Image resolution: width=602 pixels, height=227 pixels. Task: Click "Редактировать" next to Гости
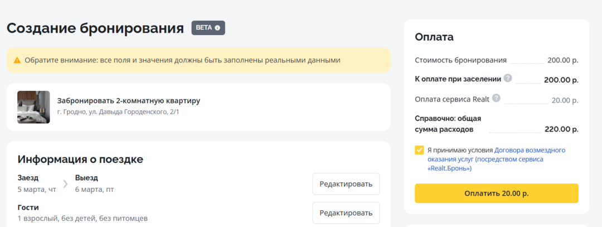coord(346,212)
